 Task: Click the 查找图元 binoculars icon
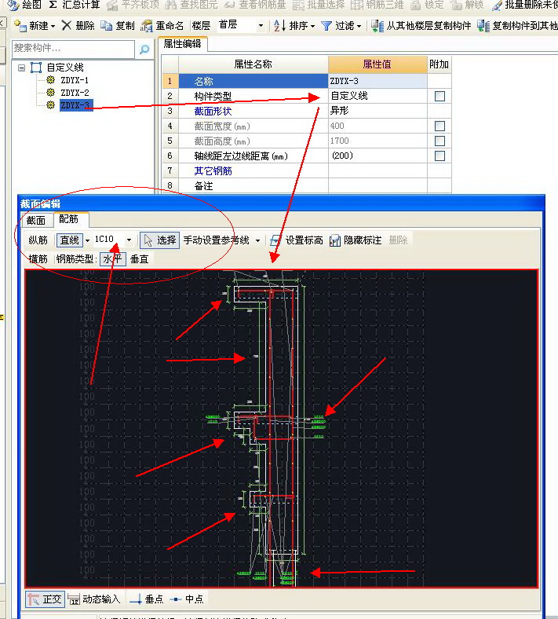171,5
